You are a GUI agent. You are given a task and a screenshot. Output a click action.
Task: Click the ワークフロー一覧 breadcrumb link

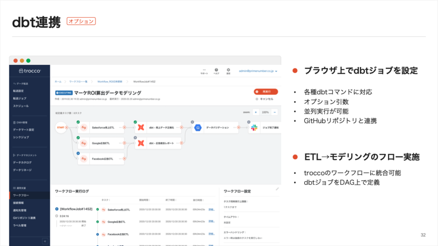pos(79,81)
